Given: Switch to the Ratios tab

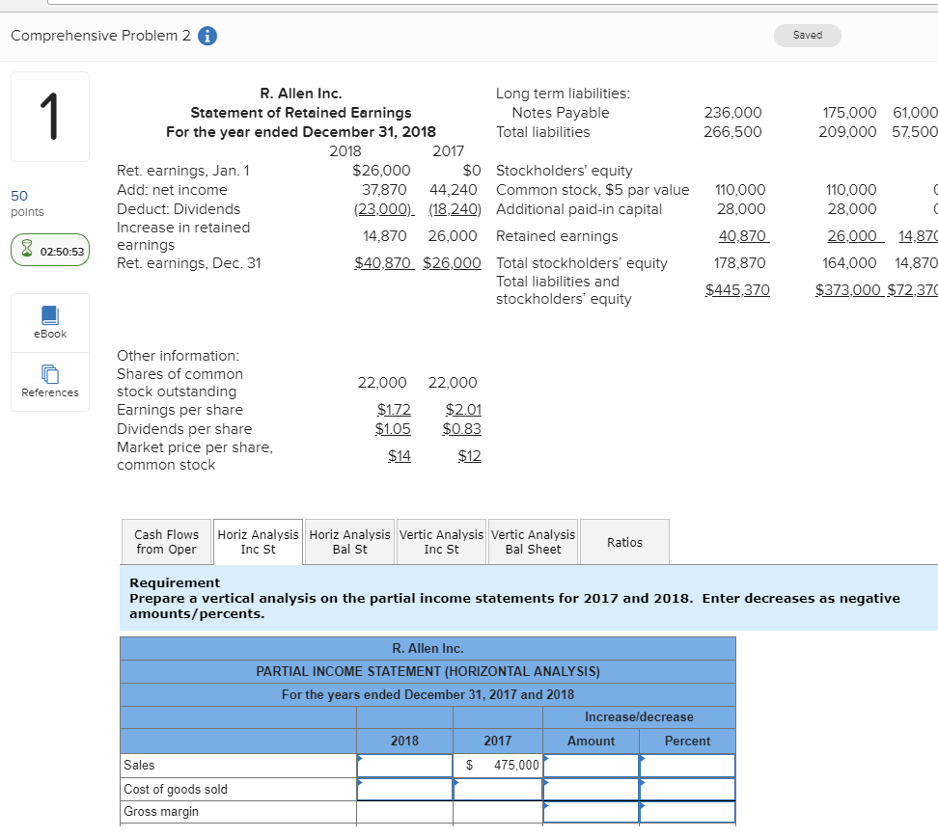Looking at the screenshot, I should coord(623,542).
